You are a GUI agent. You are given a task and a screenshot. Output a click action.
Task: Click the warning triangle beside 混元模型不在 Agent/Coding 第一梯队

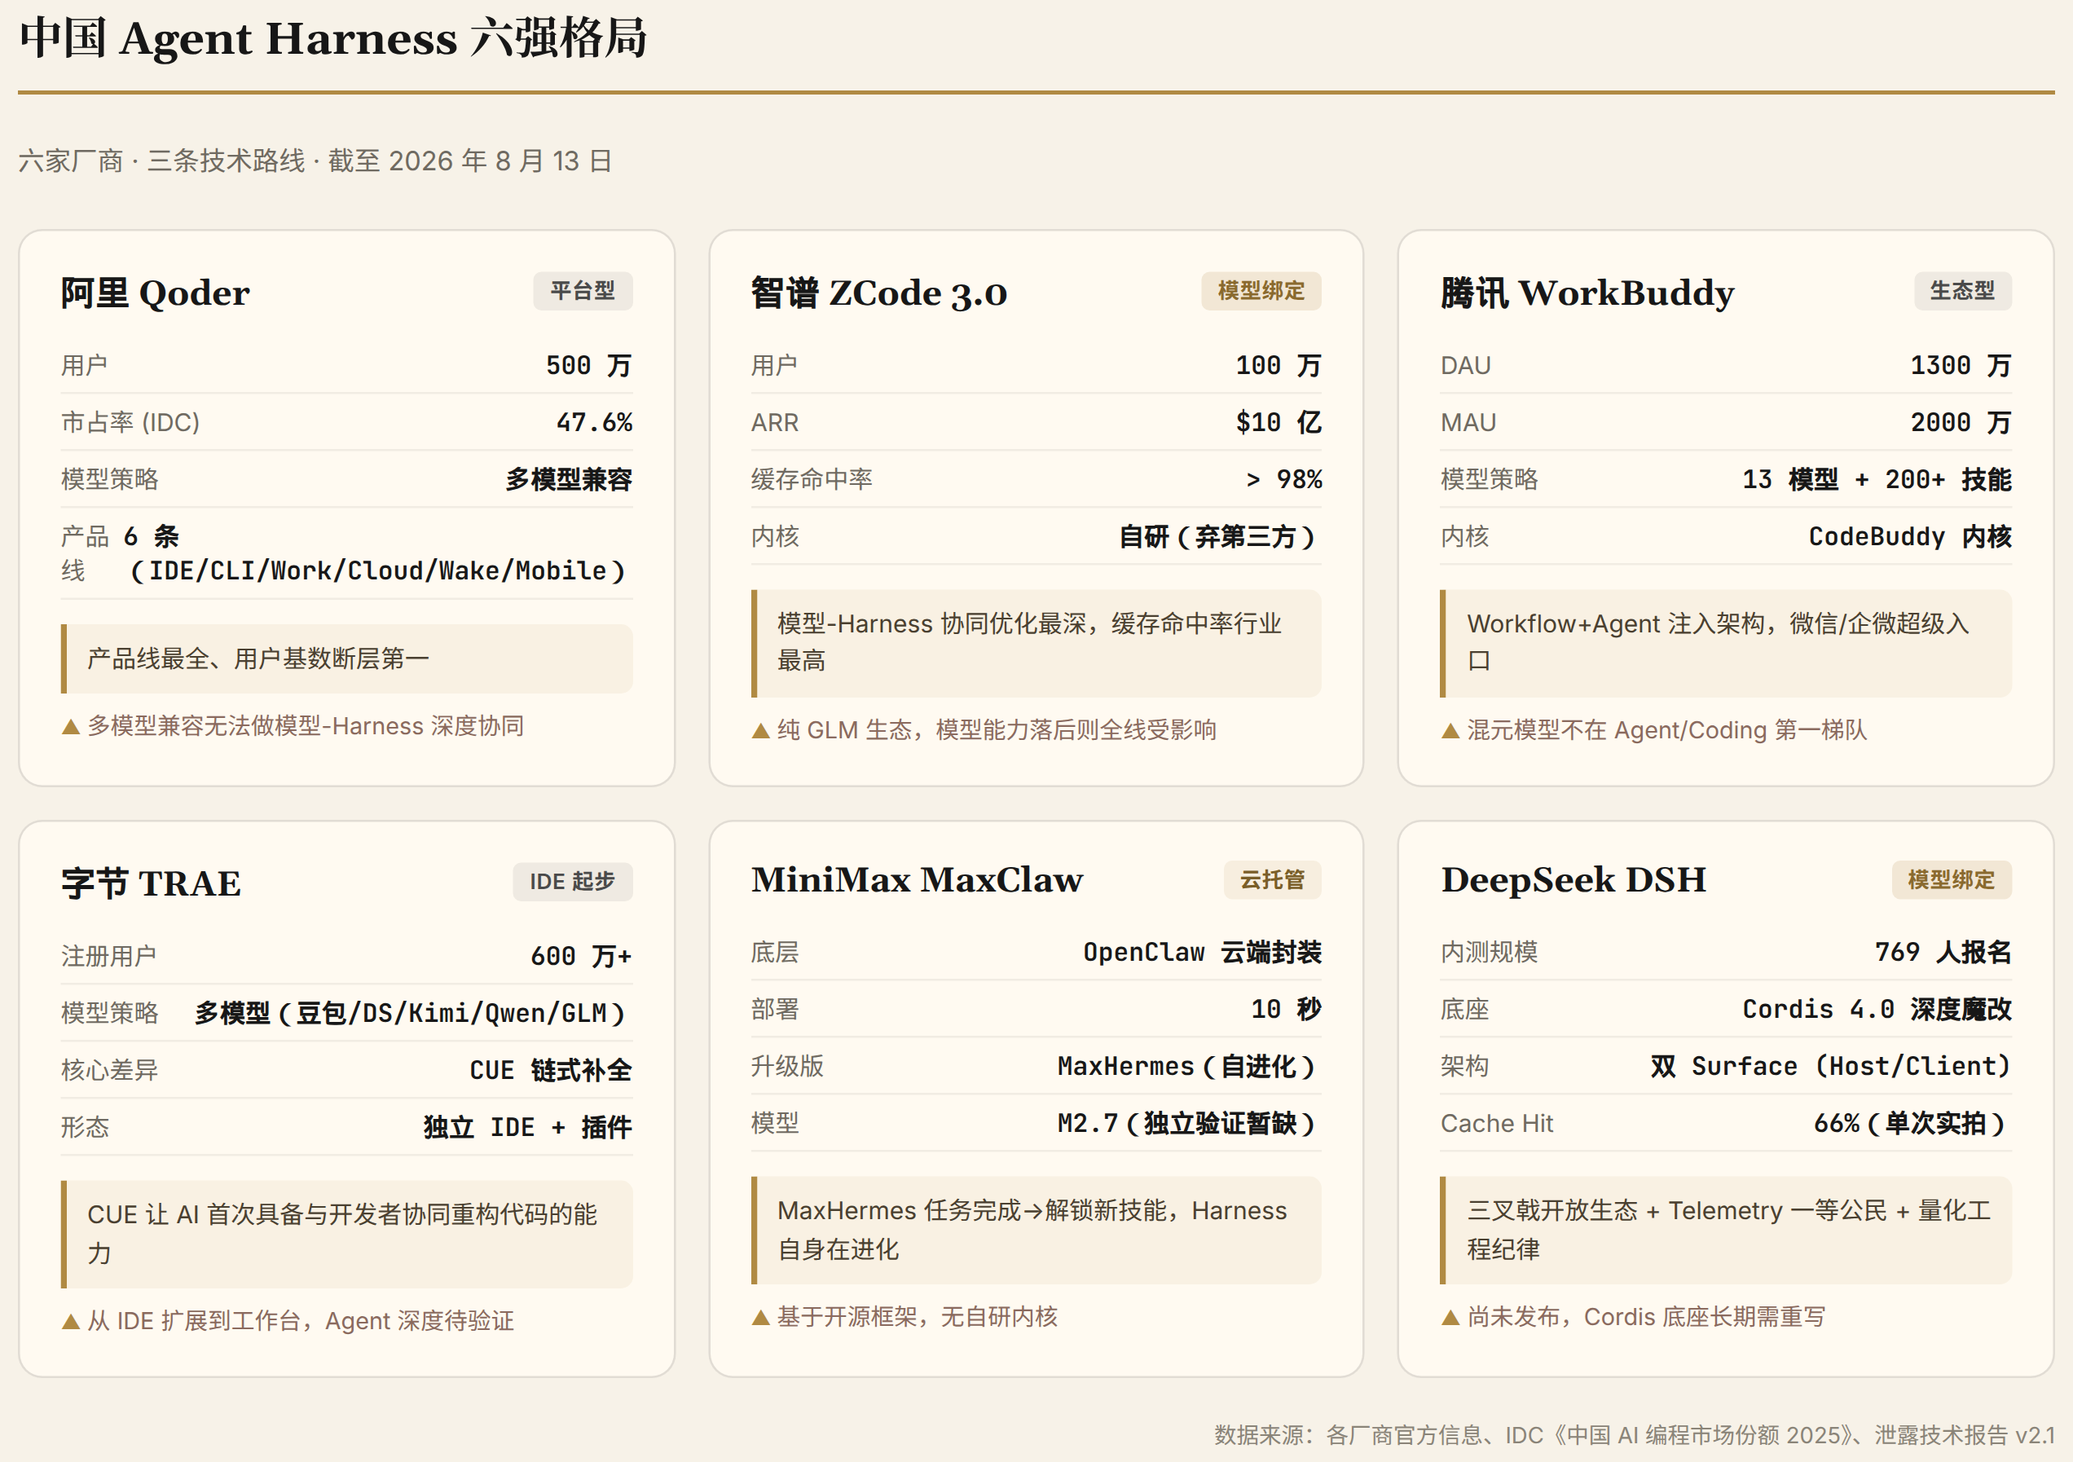coord(1450,730)
